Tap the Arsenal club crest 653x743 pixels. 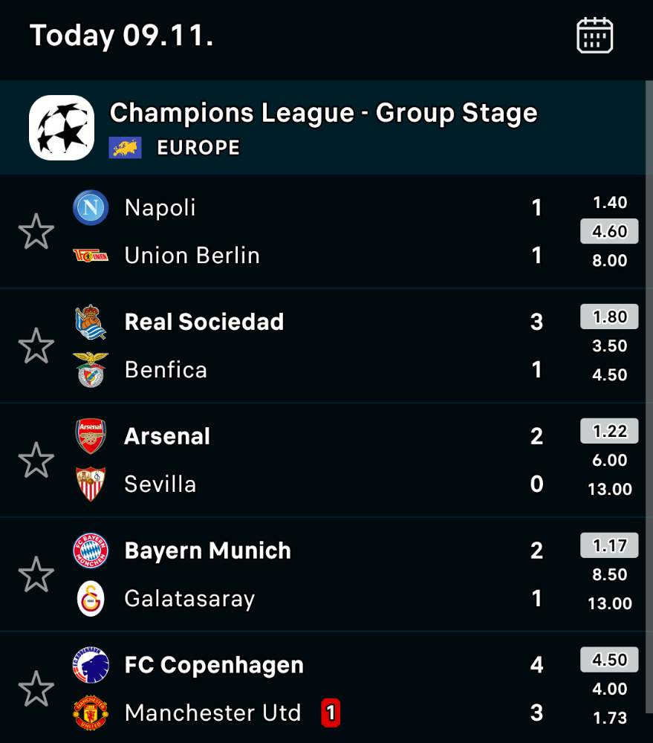(x=91, y=436)
